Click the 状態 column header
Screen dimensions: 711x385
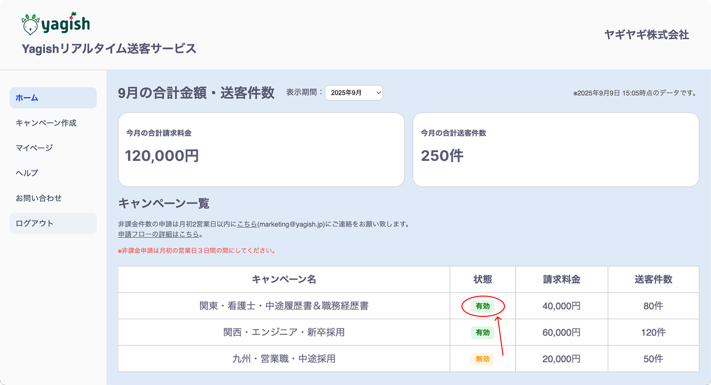click(483, 280)
